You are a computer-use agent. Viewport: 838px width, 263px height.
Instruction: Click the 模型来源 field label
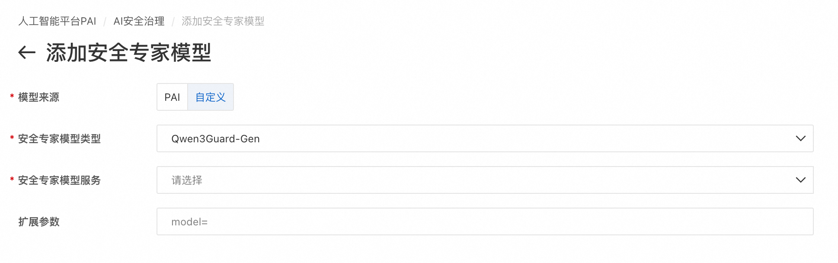38,97
